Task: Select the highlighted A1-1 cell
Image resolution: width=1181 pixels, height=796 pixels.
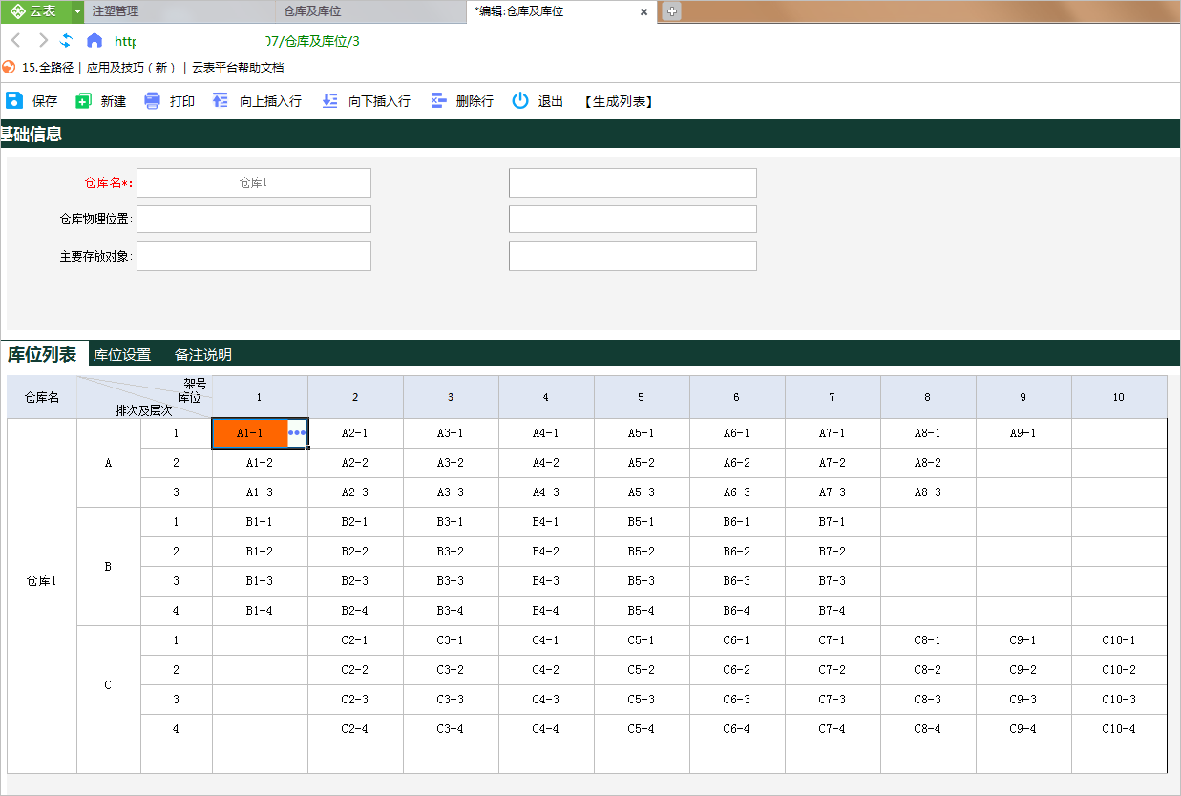Action: pyautogui.click(x=250, y=433)
